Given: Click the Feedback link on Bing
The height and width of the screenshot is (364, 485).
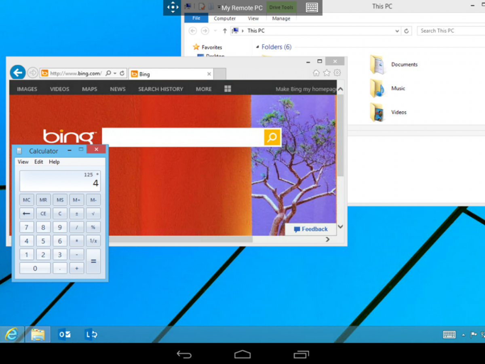Looking at the screenshot, I should tap(310, 229).
